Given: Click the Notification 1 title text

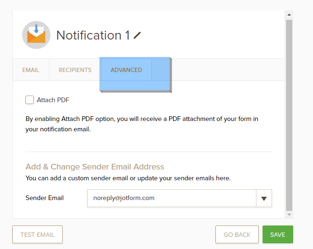Looking at the screenshot, I should [x=93, y=35].
